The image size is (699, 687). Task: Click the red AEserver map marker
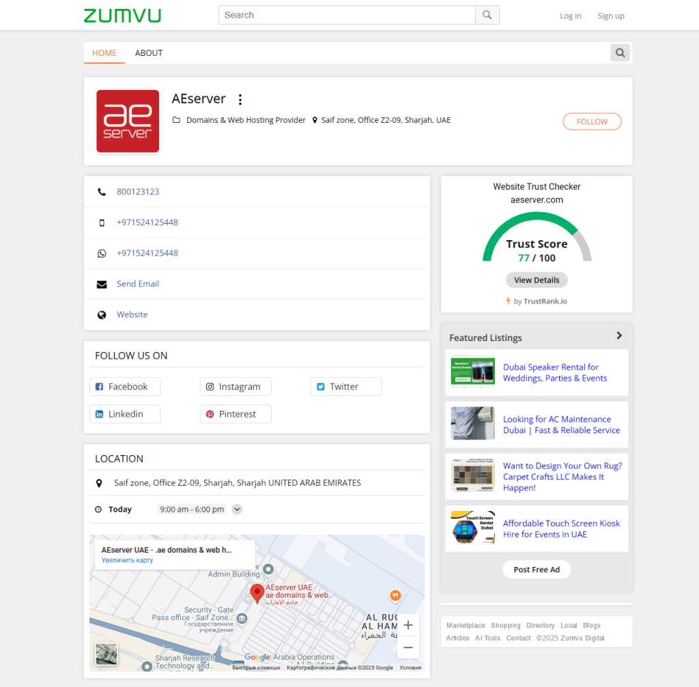[257, 594]
